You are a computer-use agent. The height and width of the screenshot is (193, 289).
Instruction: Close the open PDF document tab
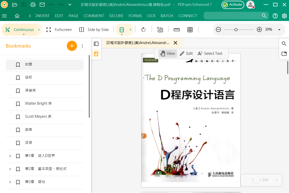[x=175, y=43]
